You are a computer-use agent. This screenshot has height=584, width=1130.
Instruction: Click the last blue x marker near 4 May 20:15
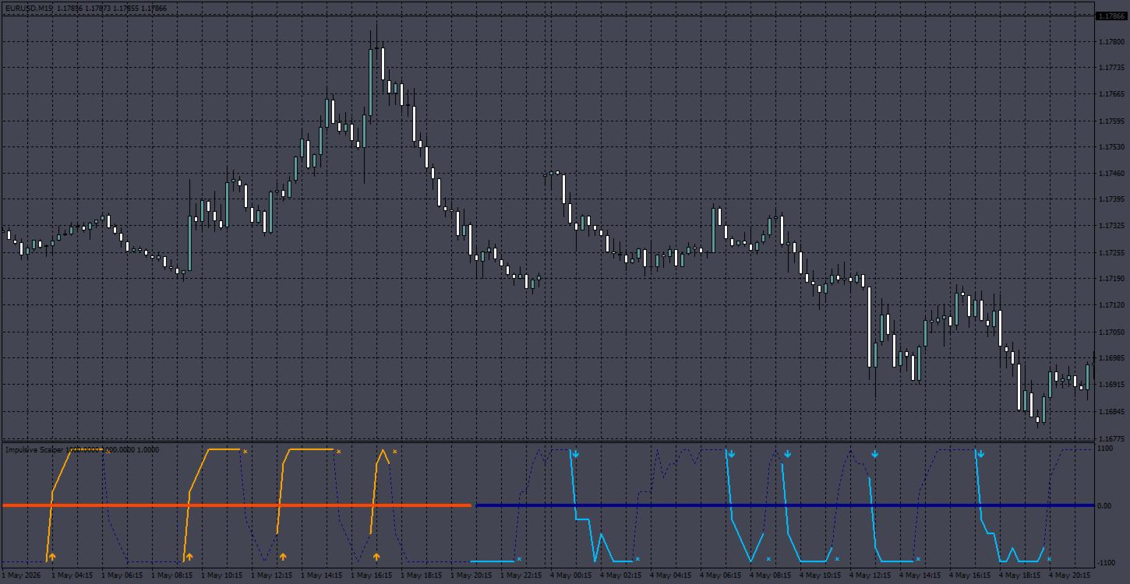[1049, 559]
